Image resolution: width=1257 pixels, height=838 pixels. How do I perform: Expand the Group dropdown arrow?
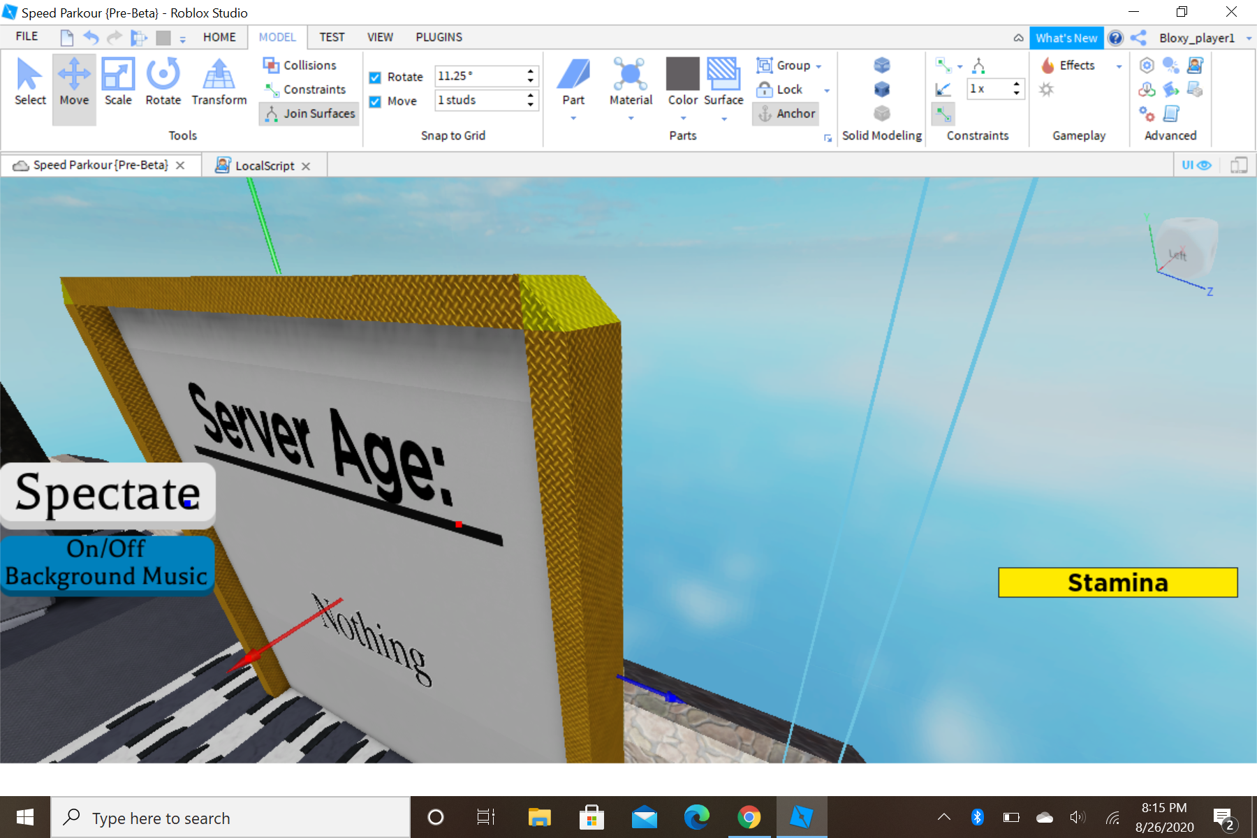(x=818, y=66)
